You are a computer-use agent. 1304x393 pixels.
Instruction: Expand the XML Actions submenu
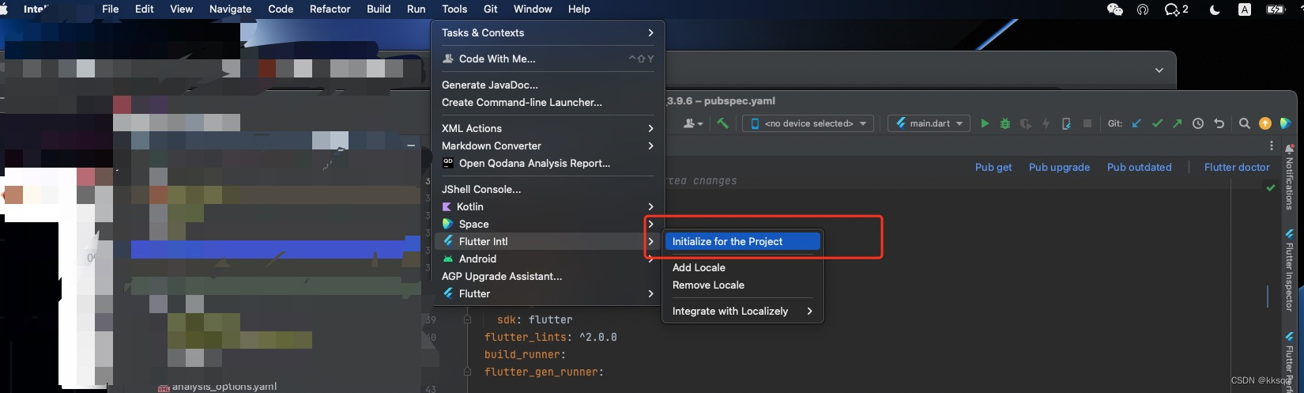pos(548,128)
